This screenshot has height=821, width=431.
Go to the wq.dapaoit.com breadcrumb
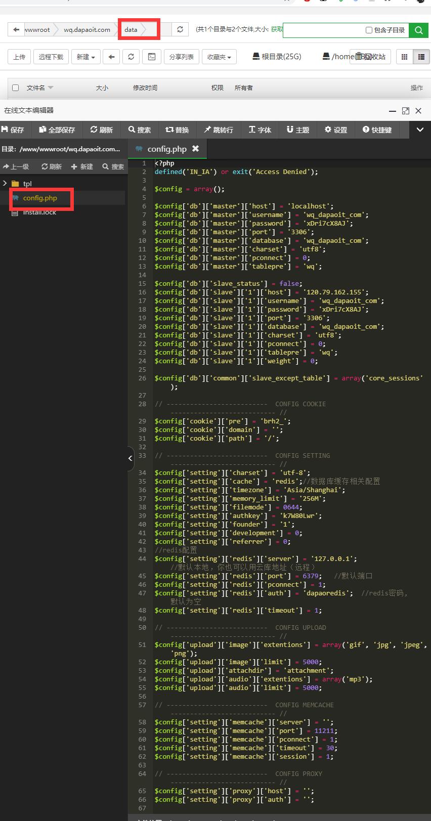(x=87, y=30)
